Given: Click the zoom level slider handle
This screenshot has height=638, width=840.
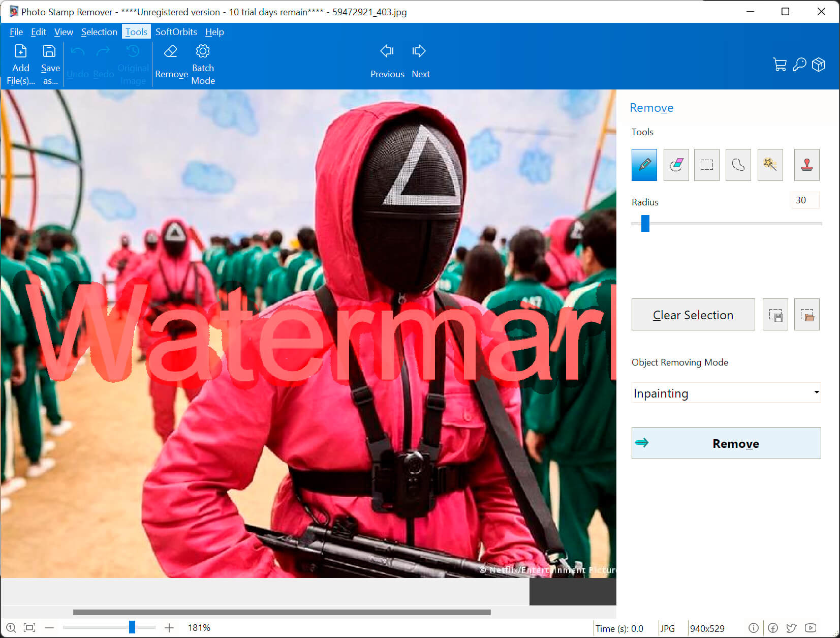Looking at the screenshot, I should point(132,627).
